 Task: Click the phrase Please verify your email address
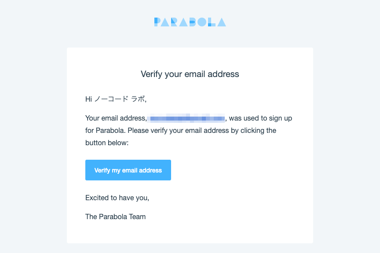[178, 130]
